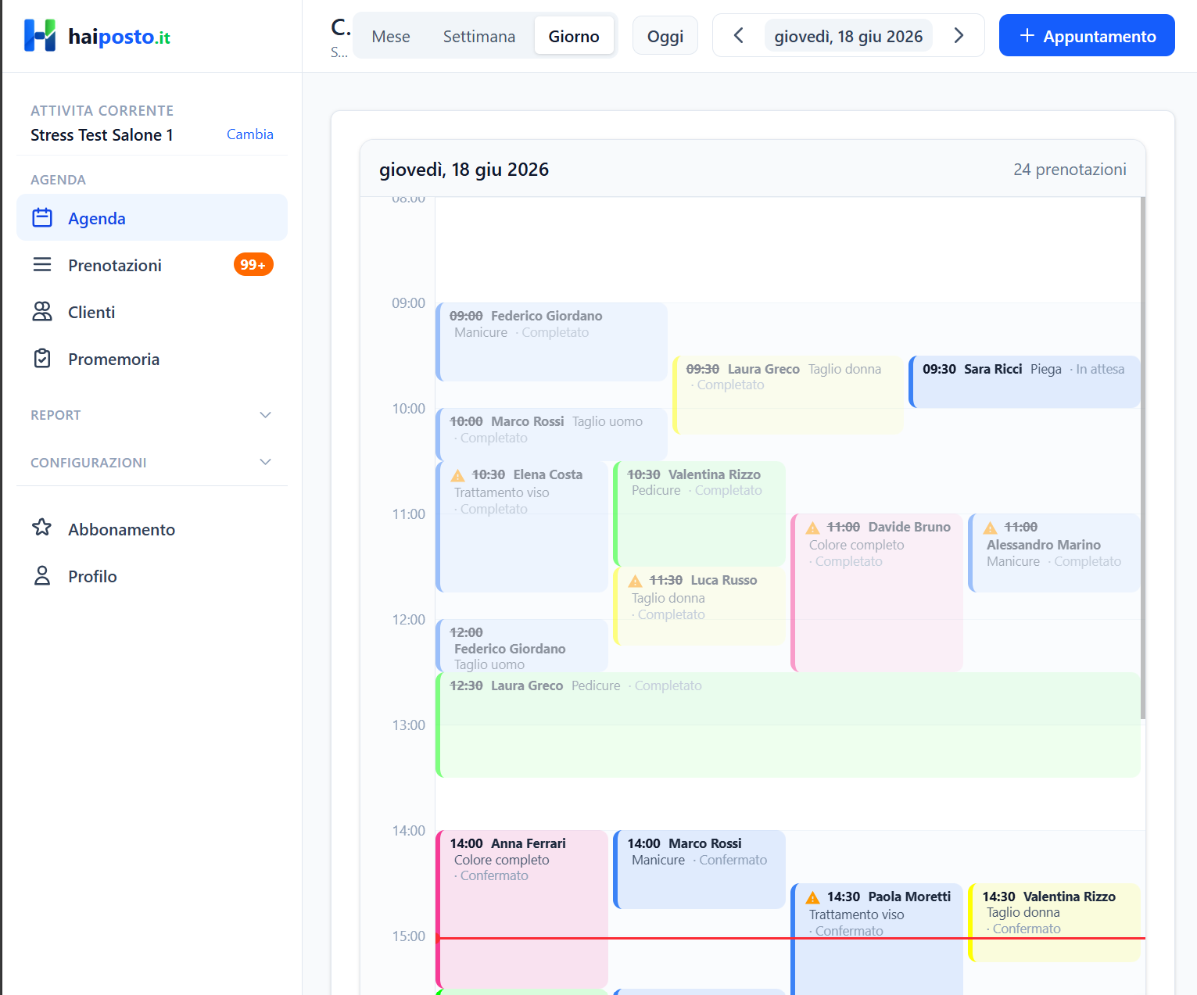1197x995 pixels.
Task: Click the haiposto.it logo icon
Action: pos(40,36)
